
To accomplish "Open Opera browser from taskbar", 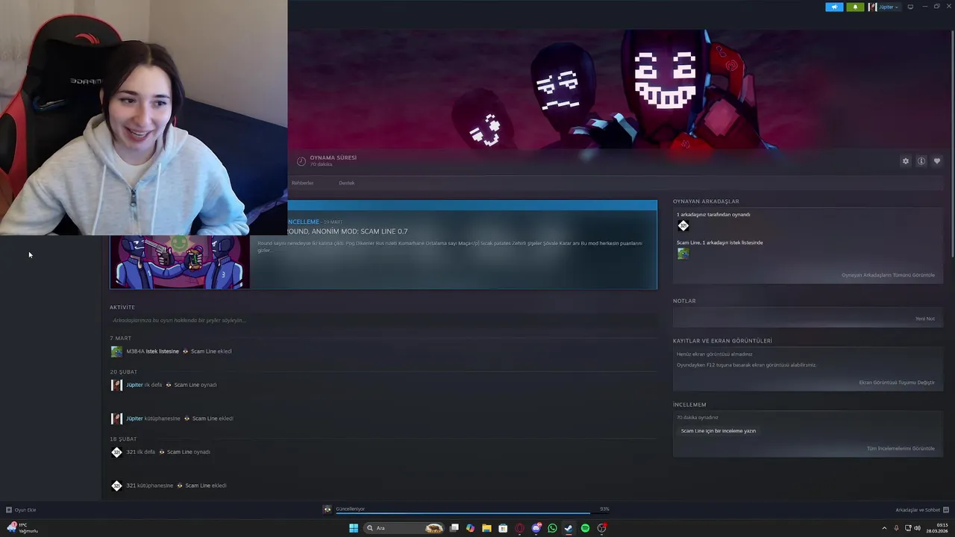I will pos(519,528).
